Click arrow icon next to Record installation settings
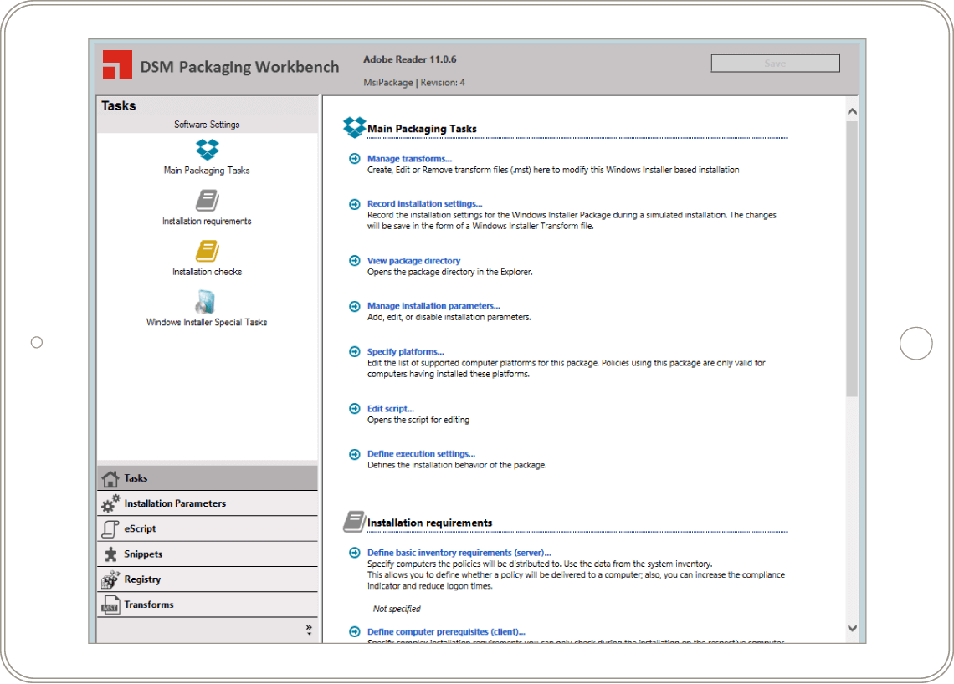Viewport: 954px width, 684px height. pos(355,204)
